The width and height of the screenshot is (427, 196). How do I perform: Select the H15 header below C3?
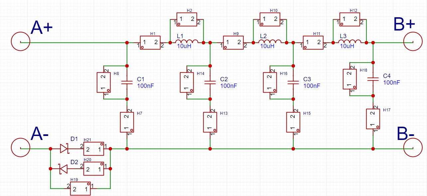pos(293,122)
